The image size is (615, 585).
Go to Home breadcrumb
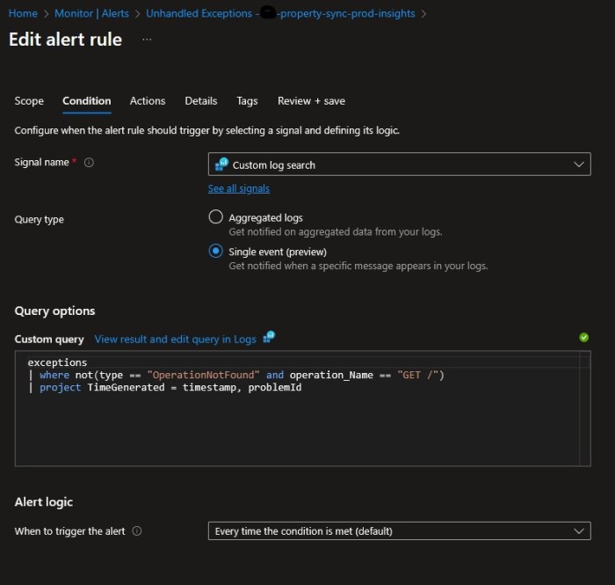[x=23, y=13]
